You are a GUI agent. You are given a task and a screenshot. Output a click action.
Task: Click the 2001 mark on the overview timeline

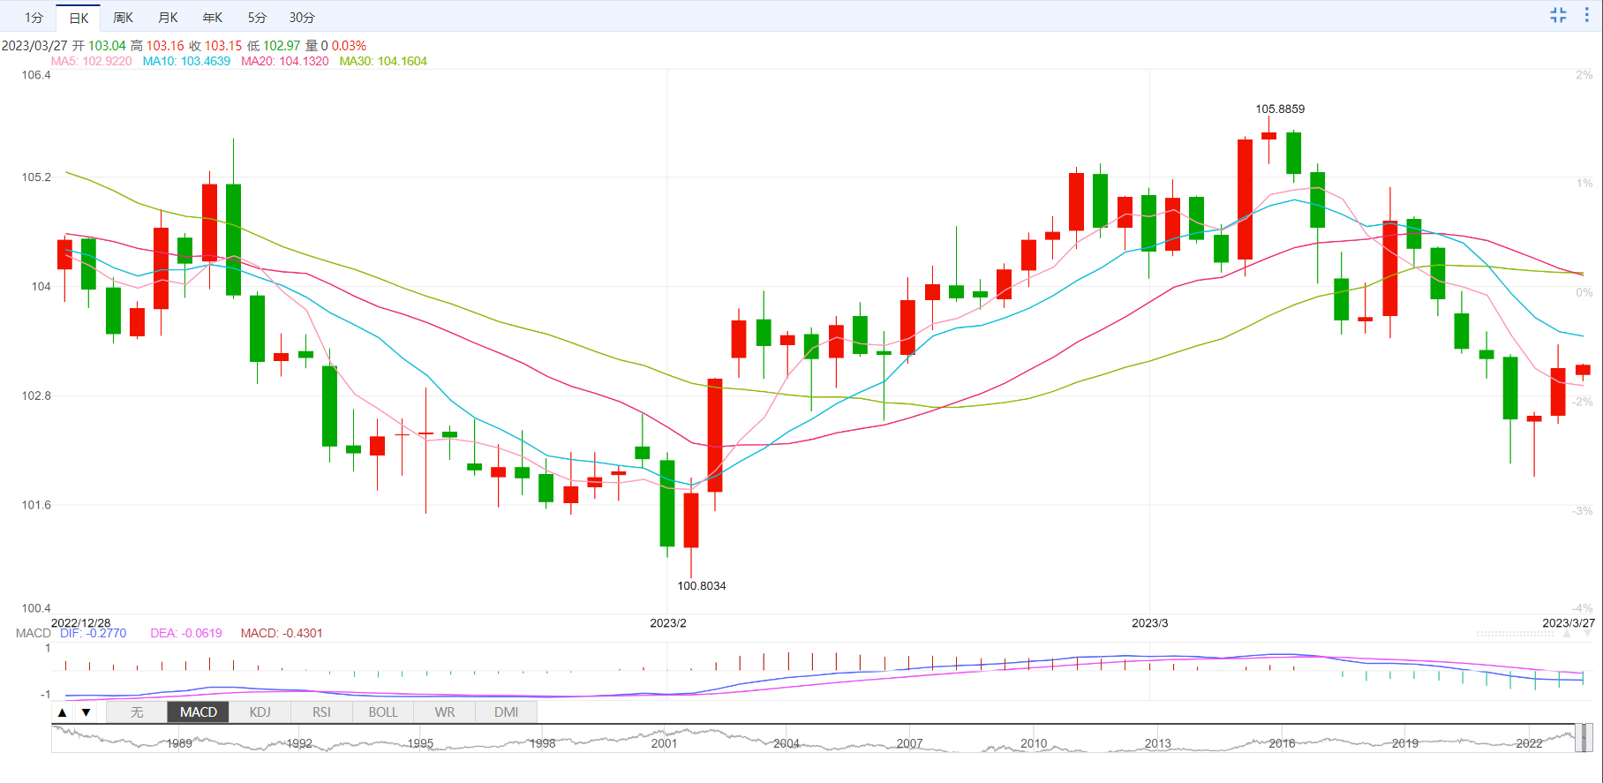pyautogui.click(x=664, y=743)
